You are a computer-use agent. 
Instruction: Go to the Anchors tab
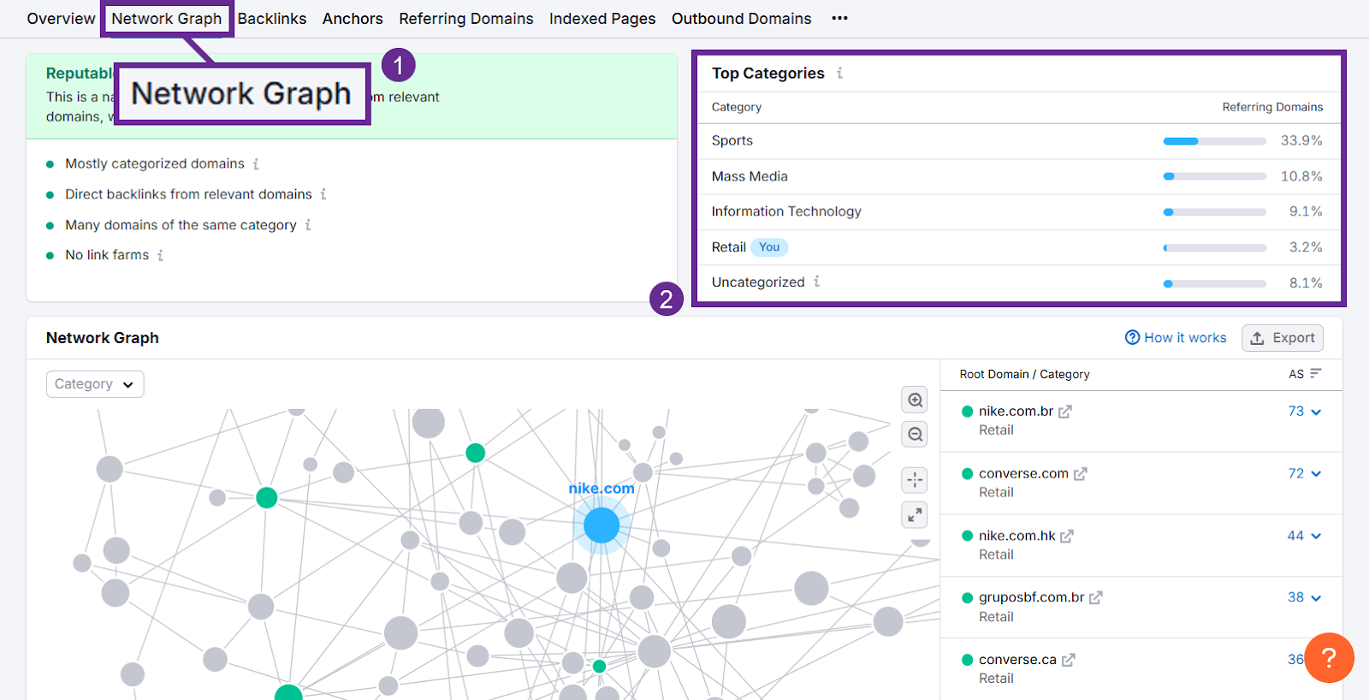click(353, 19)
